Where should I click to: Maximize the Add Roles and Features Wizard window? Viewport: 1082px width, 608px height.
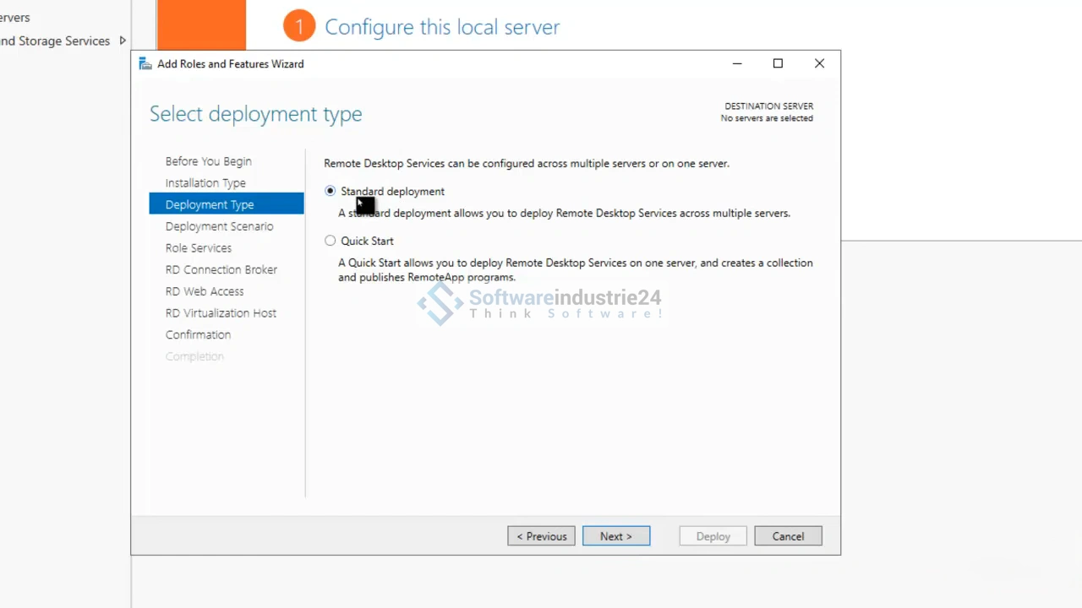tap(778, 63)
